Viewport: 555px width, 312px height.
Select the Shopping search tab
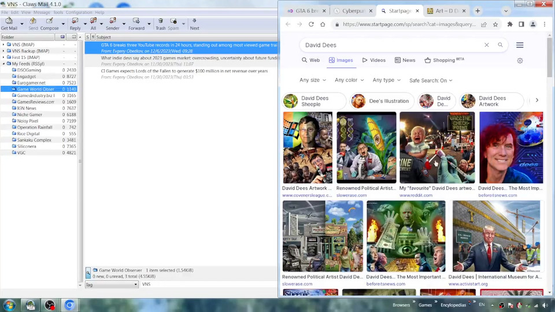pos(444,60)
